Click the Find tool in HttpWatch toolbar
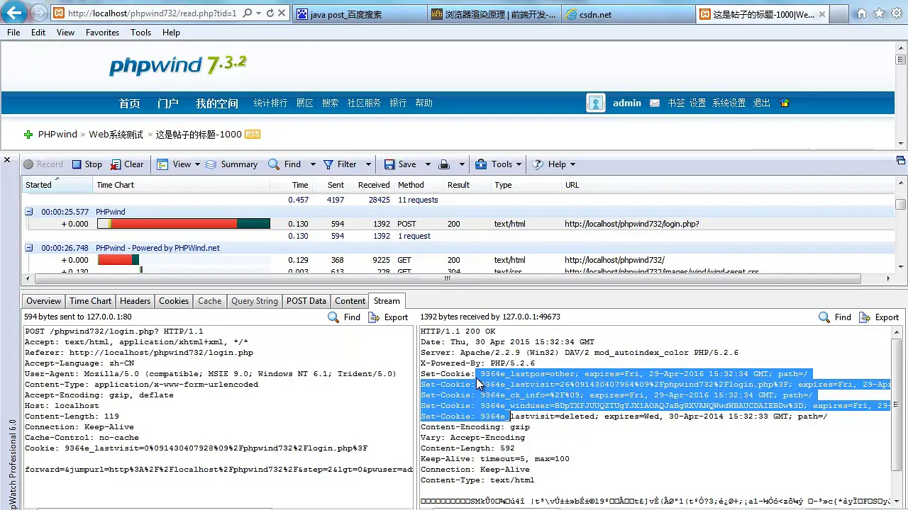This screenshot has height=510, width=908. (284, 164)
